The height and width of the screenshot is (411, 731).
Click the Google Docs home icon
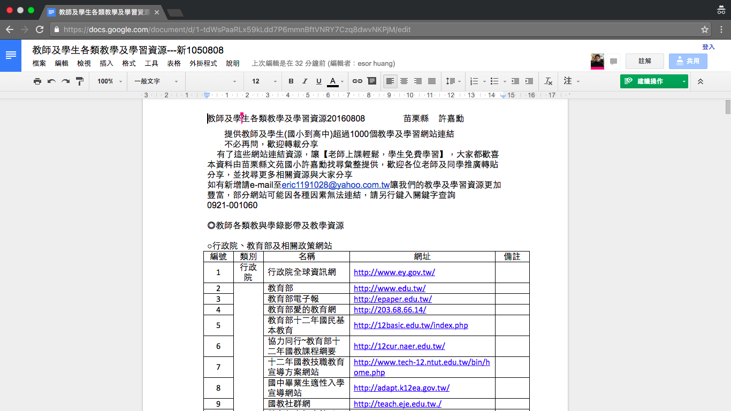[11, 55]
